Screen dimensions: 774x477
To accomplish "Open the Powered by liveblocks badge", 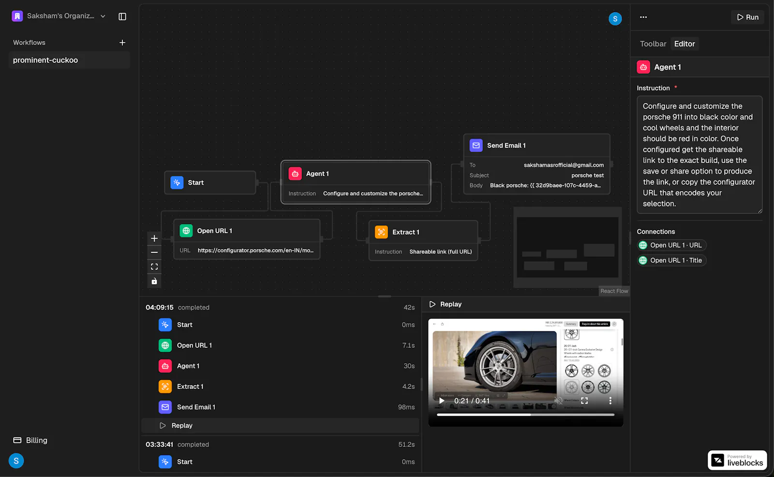I will coord(737,460).
